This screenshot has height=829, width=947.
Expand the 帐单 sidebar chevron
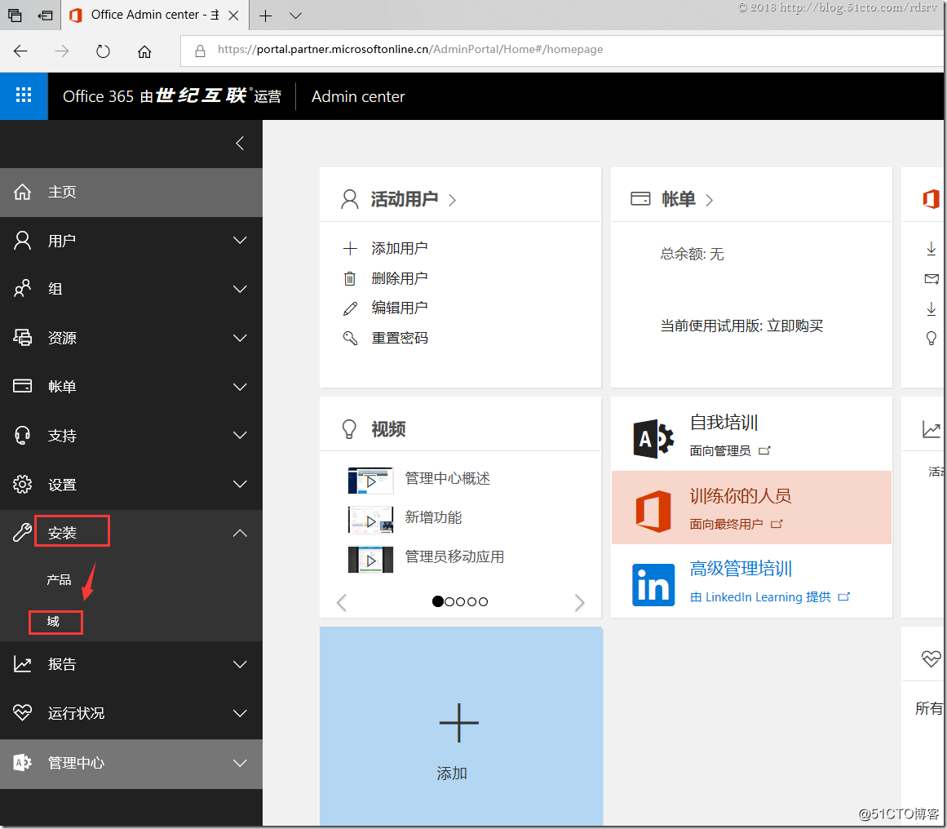coord(240,387)
